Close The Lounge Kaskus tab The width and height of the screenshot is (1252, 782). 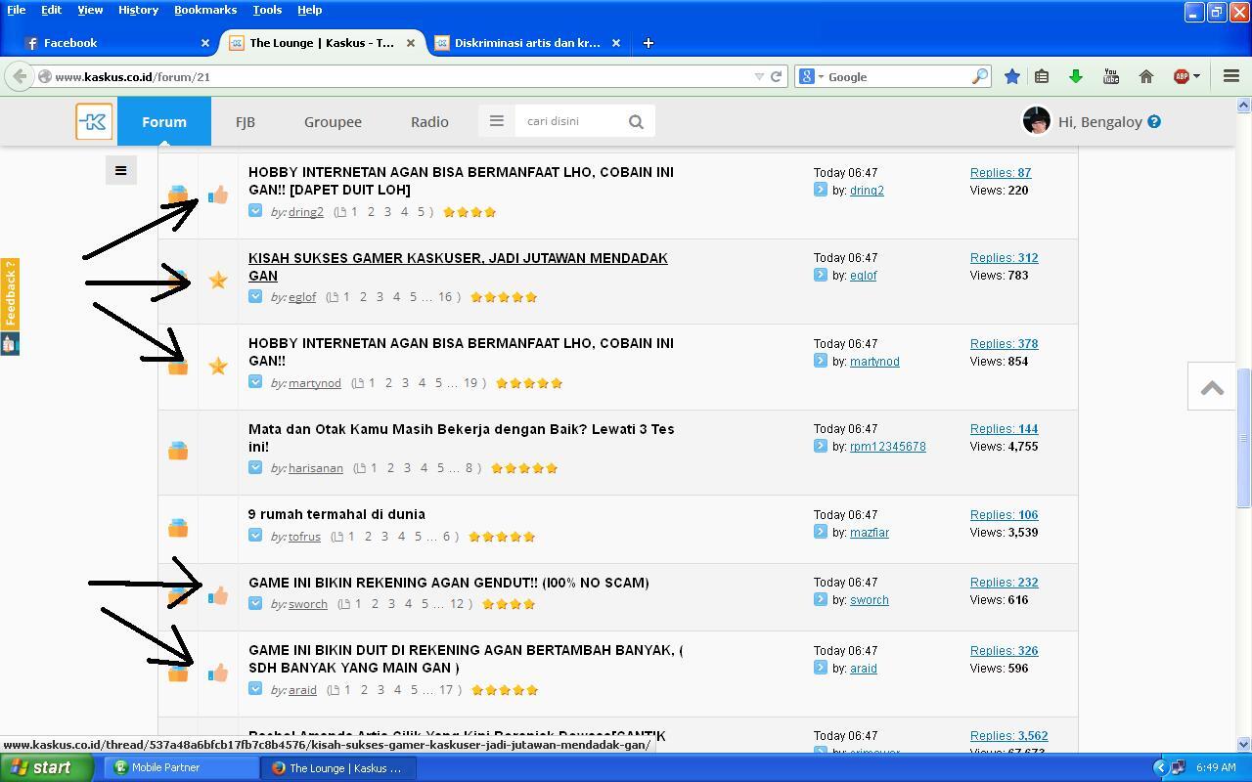(411, 43)
